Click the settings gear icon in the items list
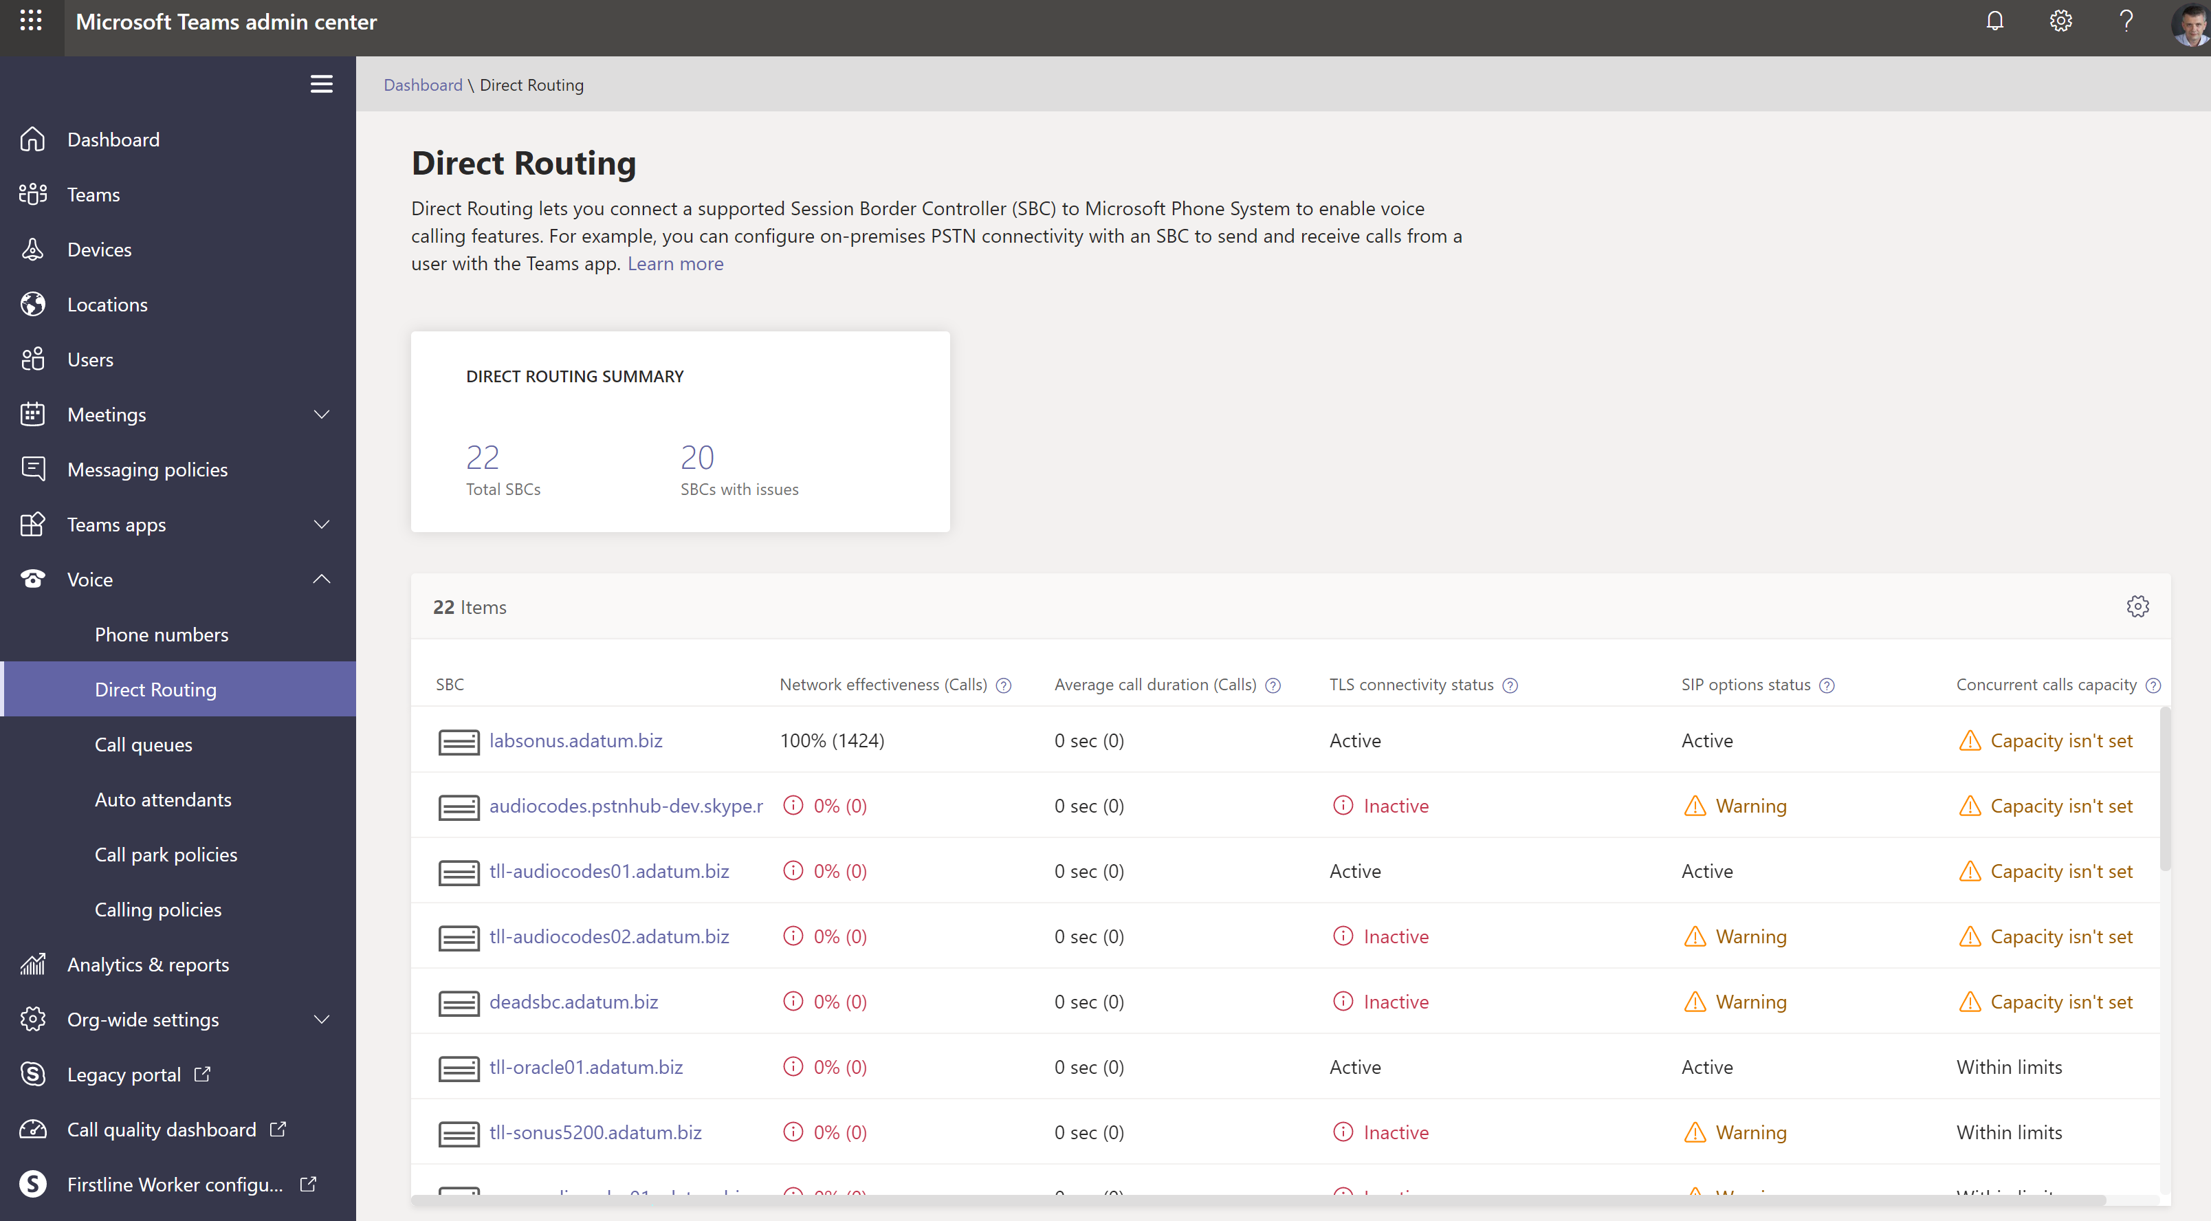This screenshot has height=1221, width=2211. point(2136,606)
